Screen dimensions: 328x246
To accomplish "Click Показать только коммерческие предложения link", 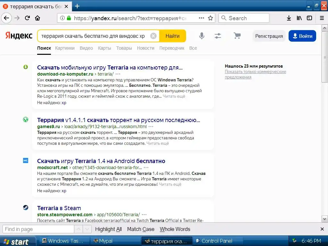I will (x=255, y=74).
